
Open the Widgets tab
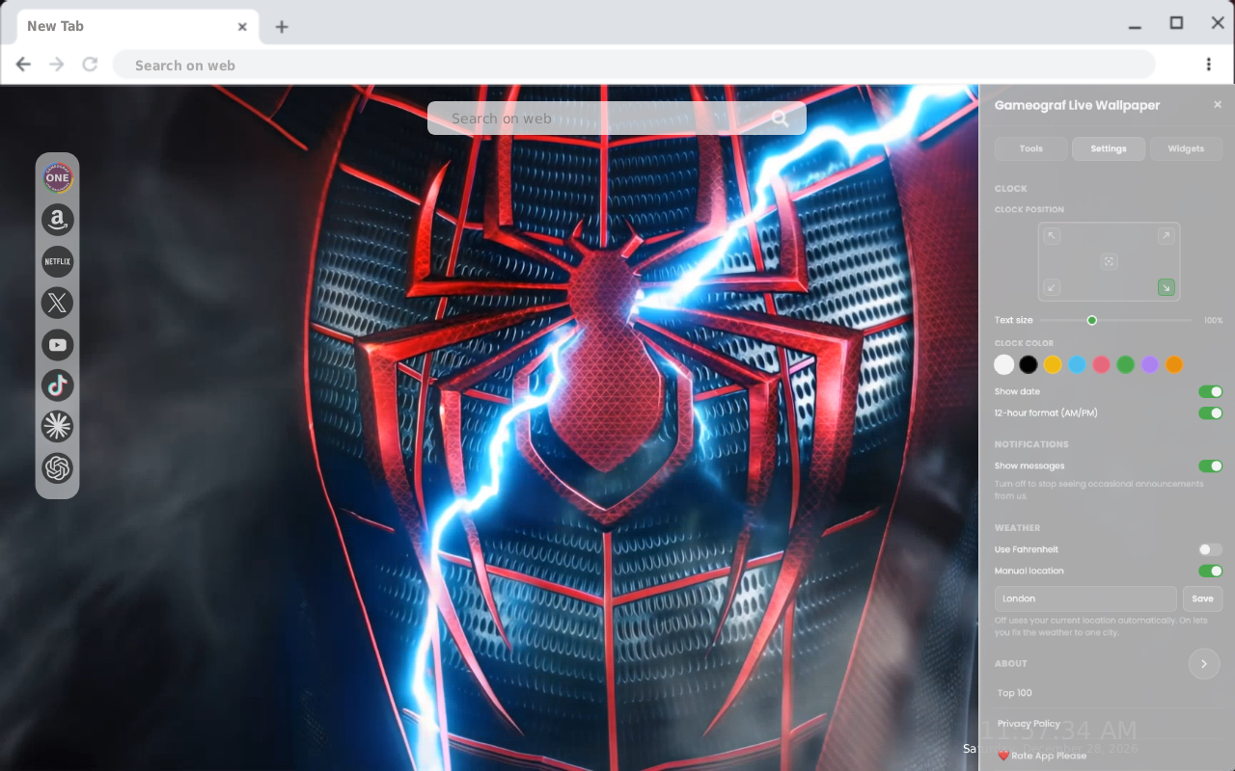pyautogui.click(x=1186, y=148)
